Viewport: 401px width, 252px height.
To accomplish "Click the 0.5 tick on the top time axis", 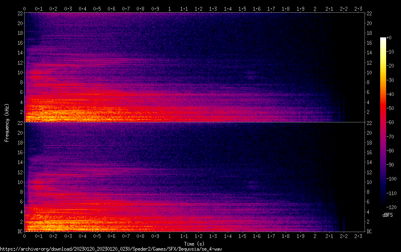I will pyautogui.click(x=97, y=8).
